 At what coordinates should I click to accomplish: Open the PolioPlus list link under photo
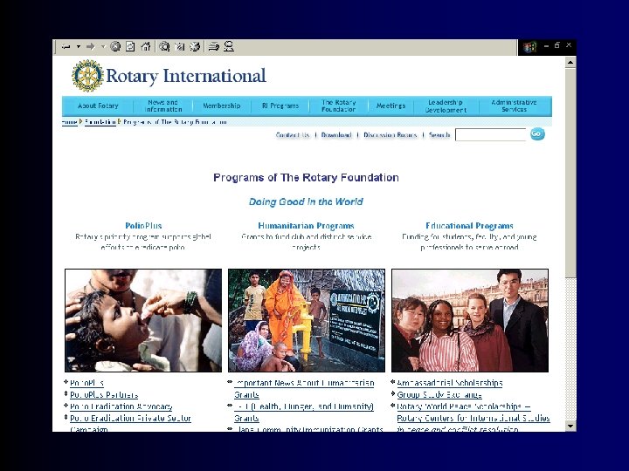click(x=86, y=383)
